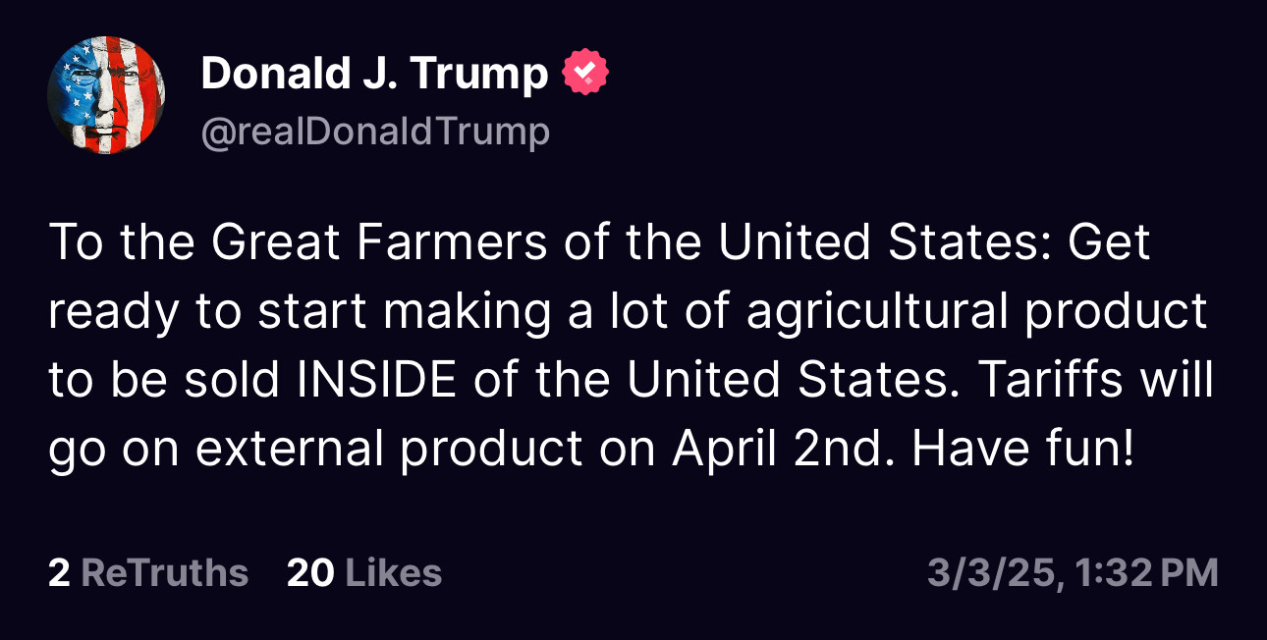
Task: Click the red verified badge icon
Action: [x=584, y=74]
